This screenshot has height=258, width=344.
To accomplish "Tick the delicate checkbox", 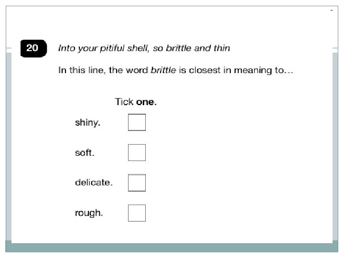I will (137, 183).
